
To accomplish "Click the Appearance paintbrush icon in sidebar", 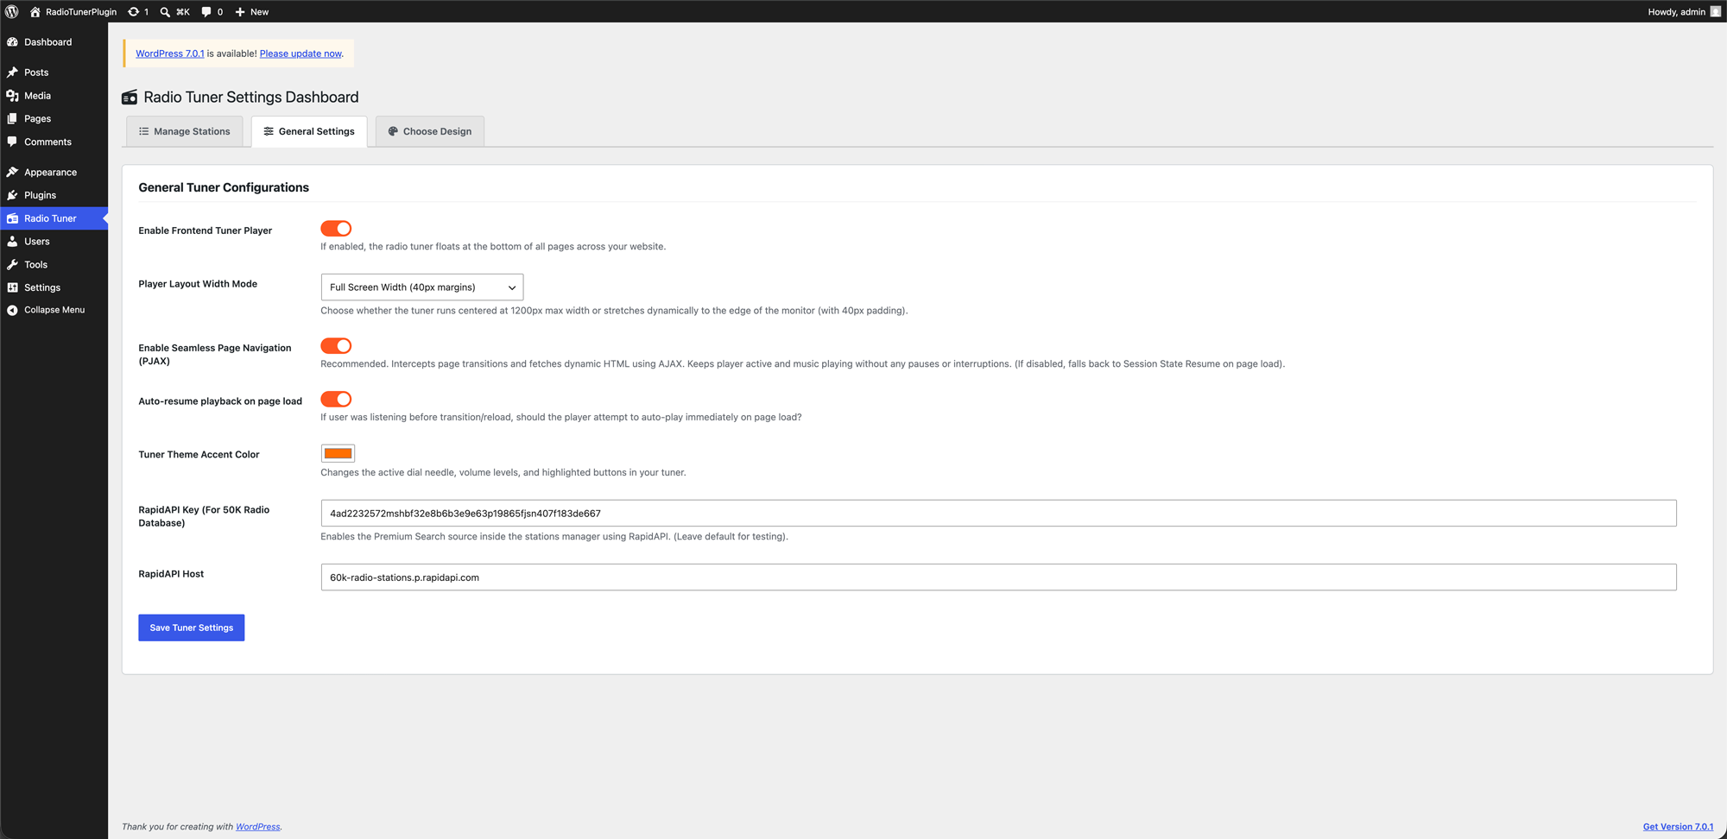I will click(x=13, y=173).
